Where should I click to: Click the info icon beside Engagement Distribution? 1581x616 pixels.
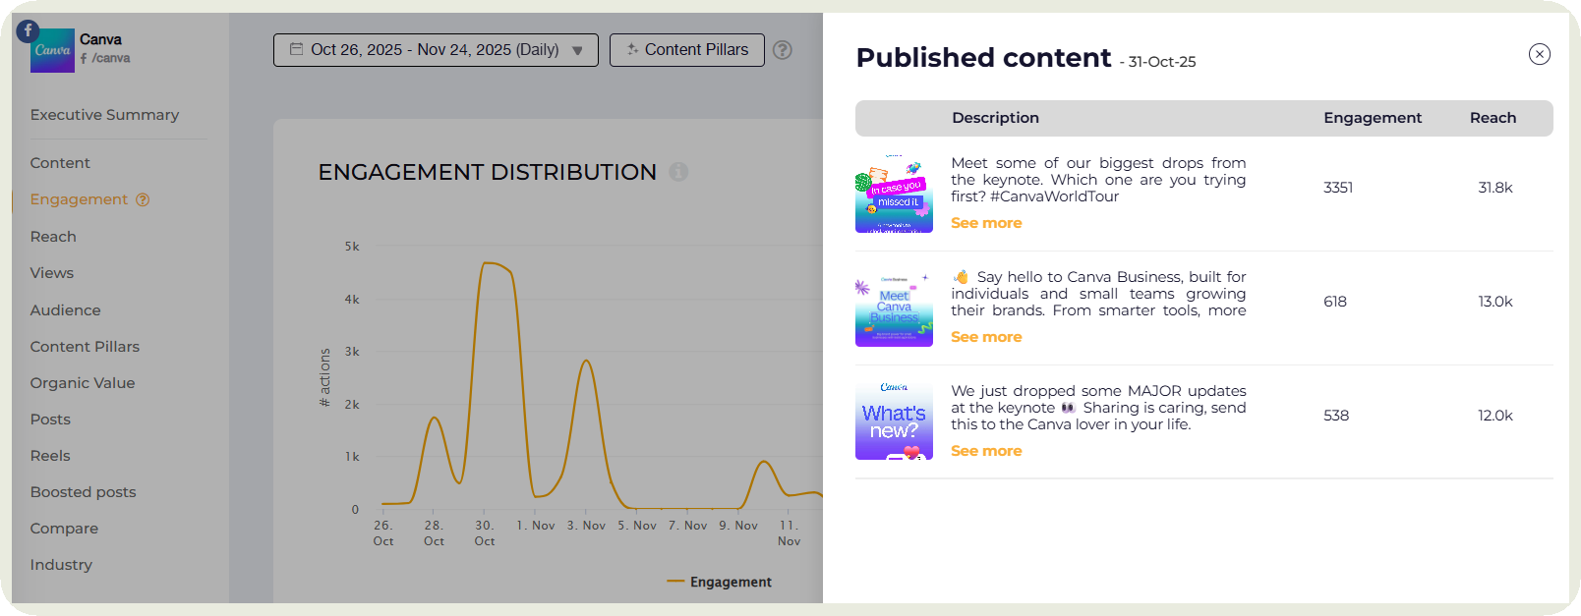pos(678,172)
